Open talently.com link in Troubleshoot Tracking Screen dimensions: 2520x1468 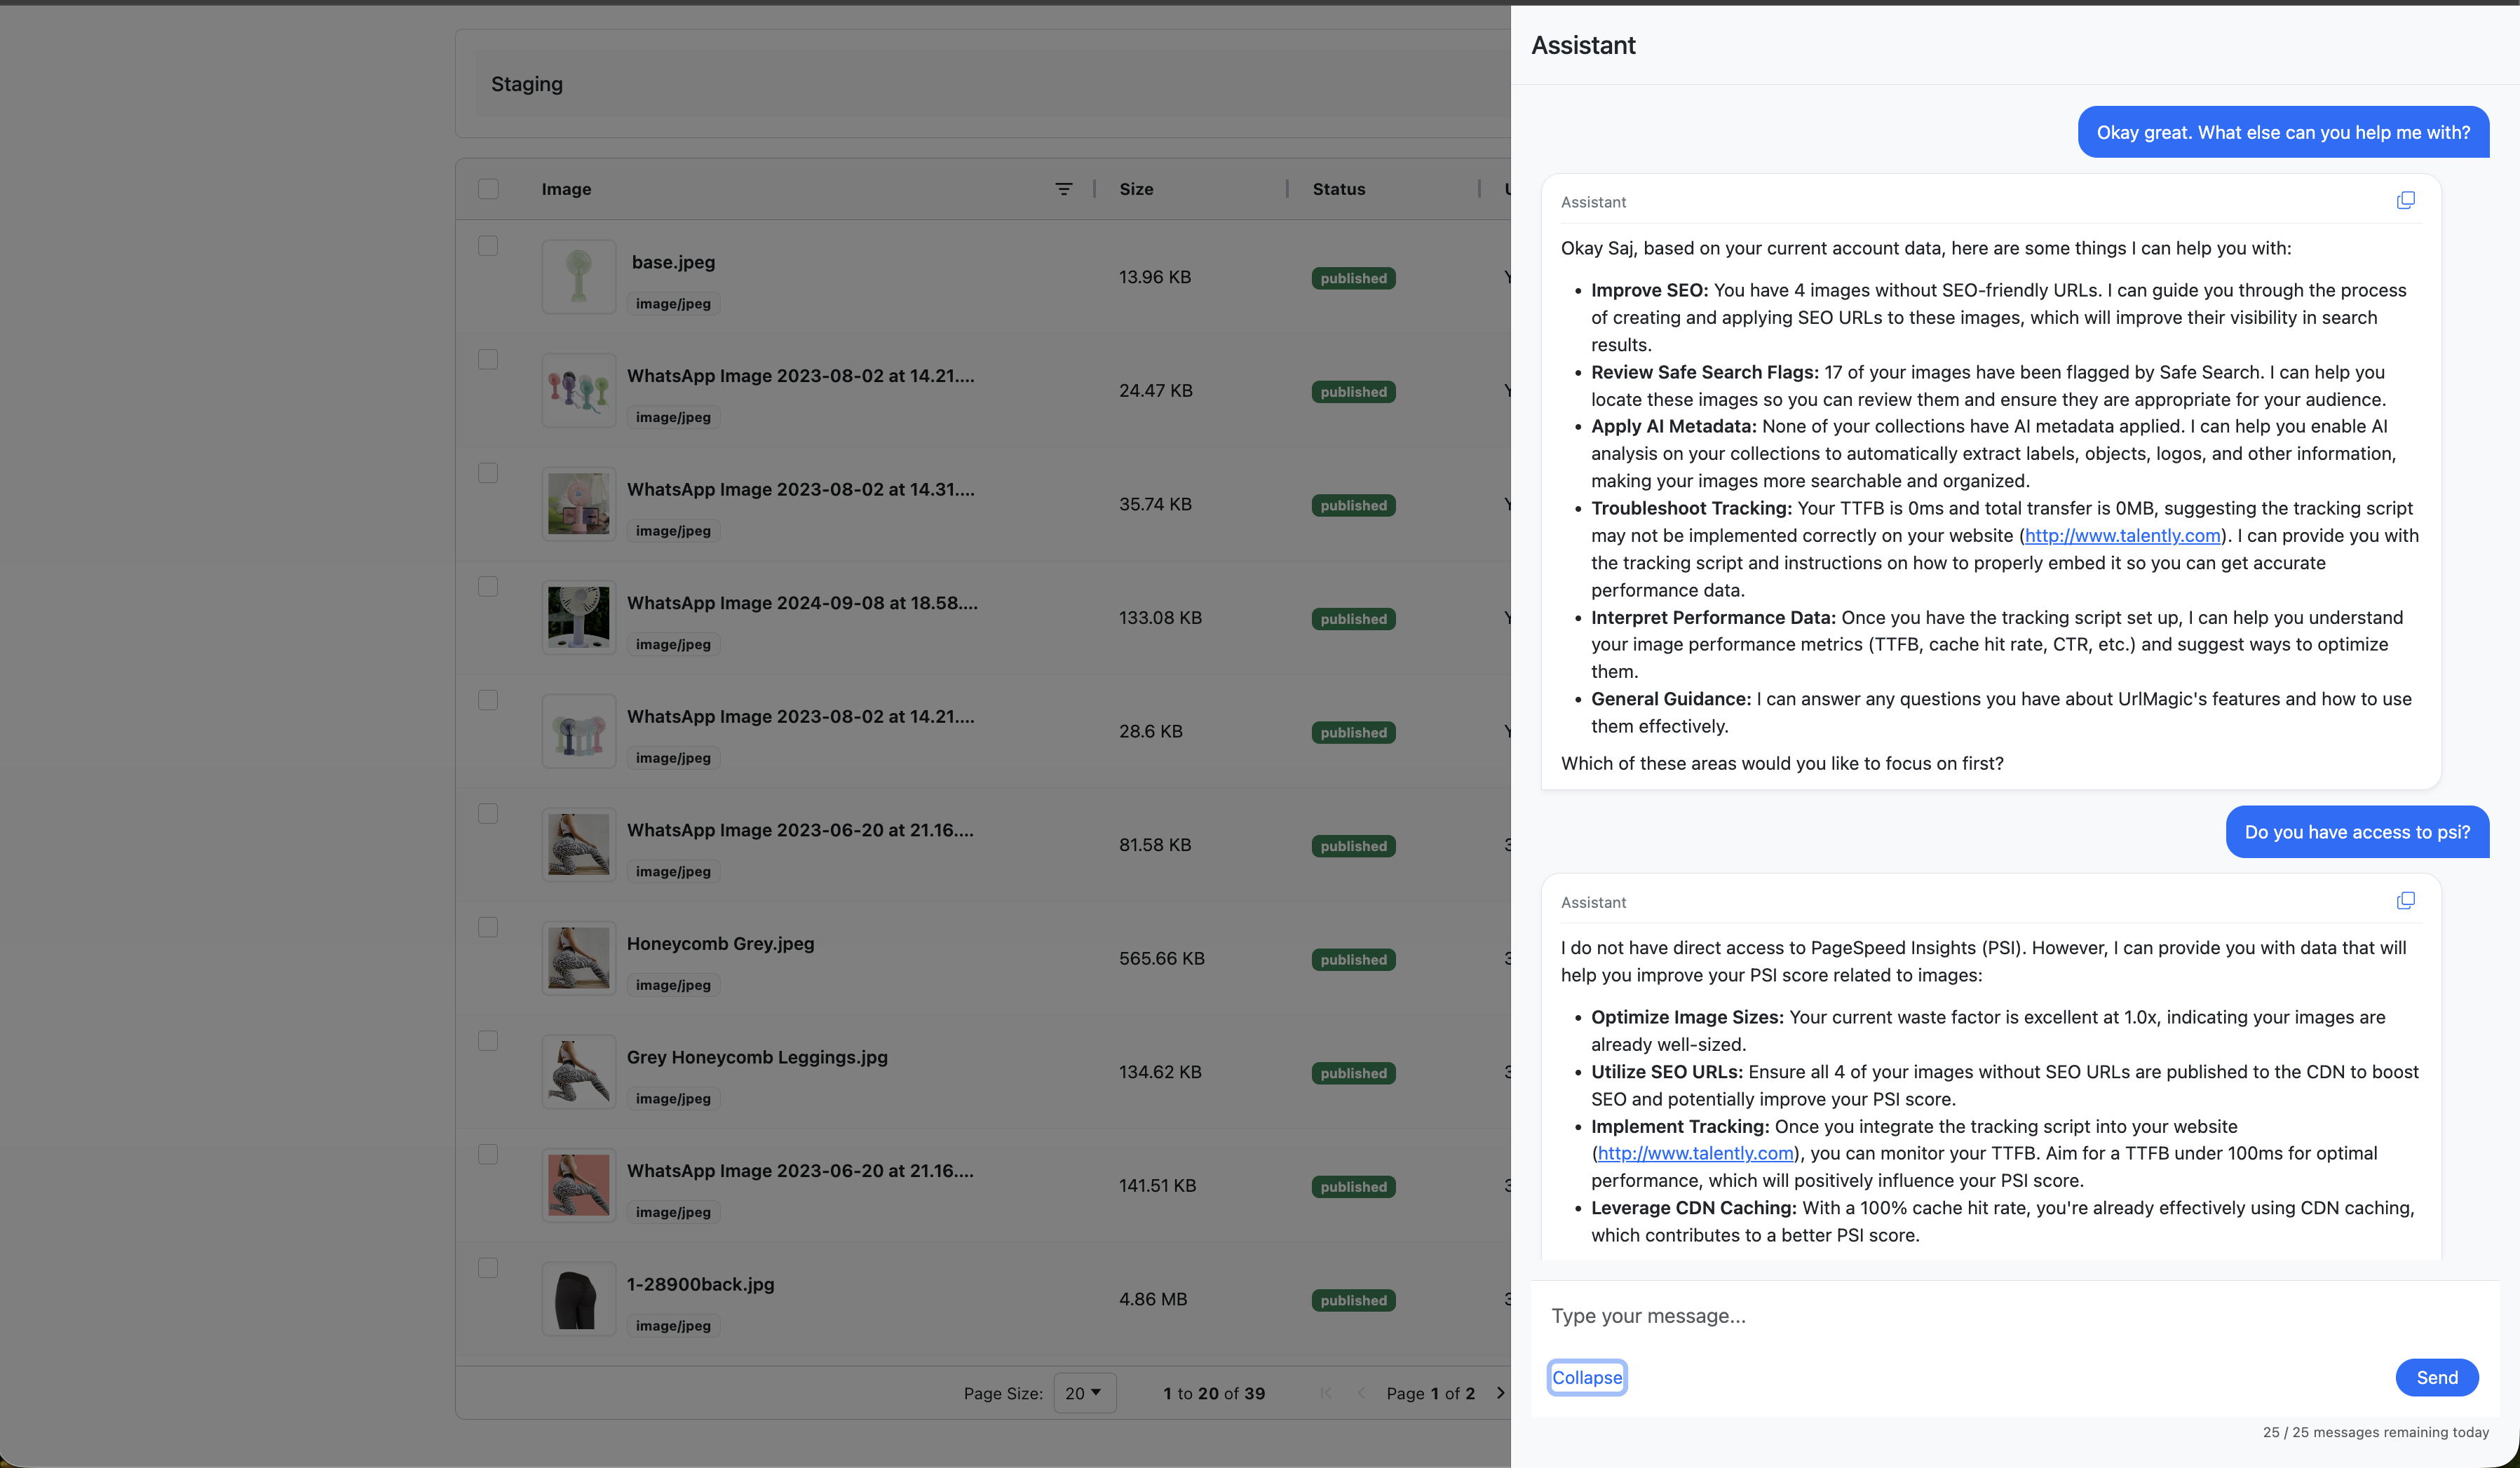(2122, 536)
